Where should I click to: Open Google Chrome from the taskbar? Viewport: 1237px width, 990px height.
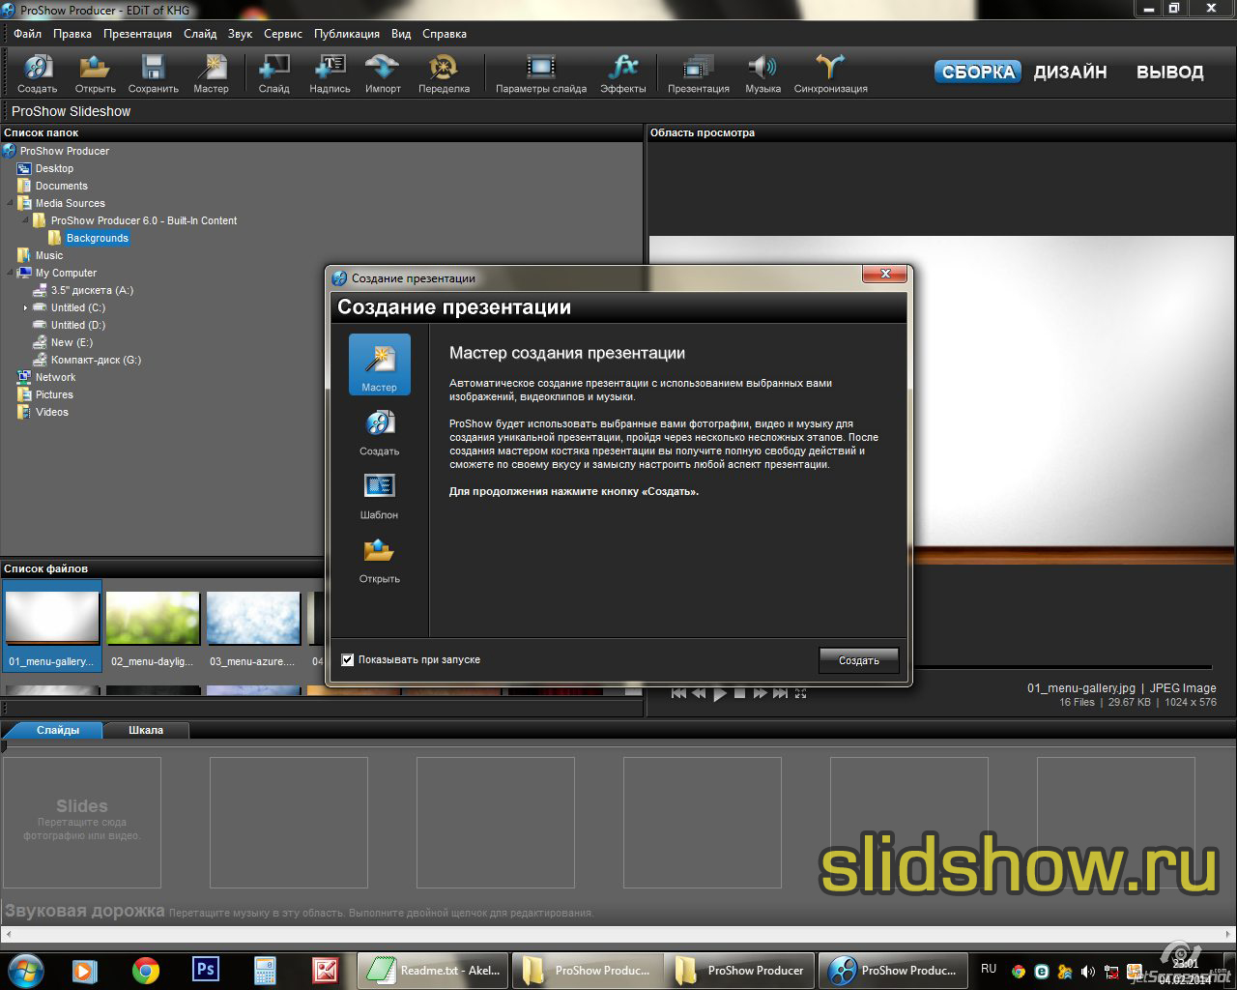146,970
